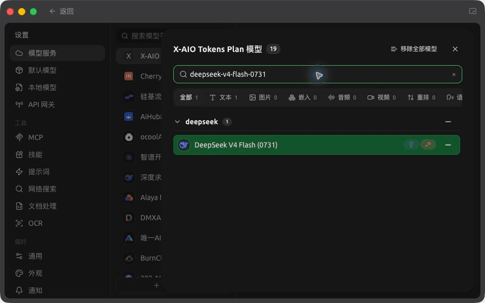Viewport: 485px width, 303px height.
Task: Select the 重排 filter tab
Action: (x=421, y=97)
